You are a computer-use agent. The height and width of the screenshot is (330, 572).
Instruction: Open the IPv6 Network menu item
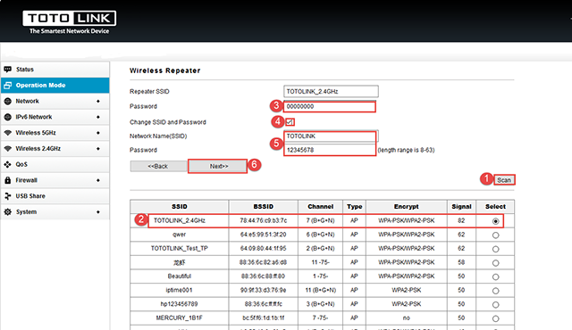coord(55,117)
